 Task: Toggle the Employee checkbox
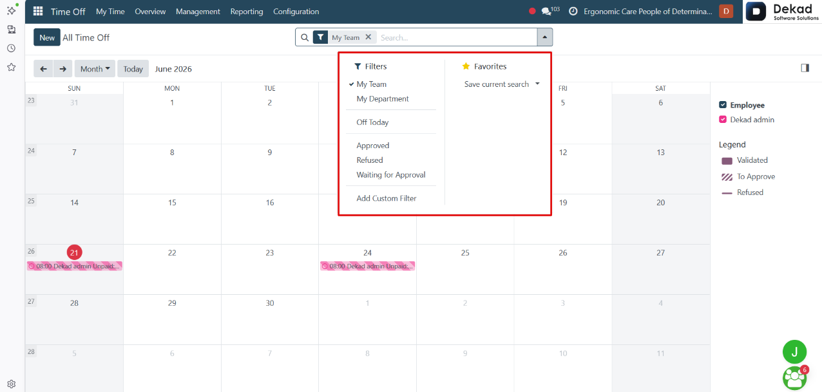[723, 105]
